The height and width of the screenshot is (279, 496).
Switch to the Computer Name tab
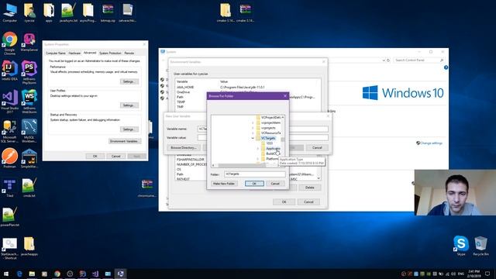pos(56,53)
